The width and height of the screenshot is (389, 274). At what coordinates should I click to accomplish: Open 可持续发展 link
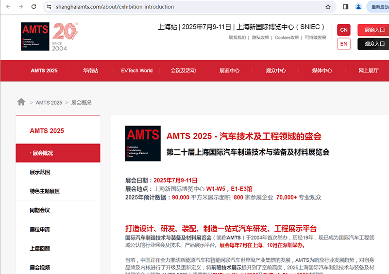[315, 37]
